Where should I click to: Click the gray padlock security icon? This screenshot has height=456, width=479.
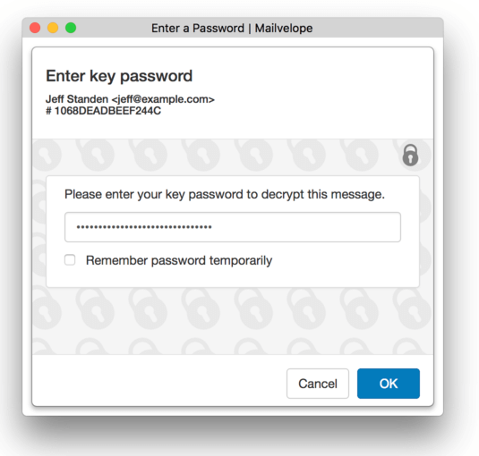coord(410,155)
